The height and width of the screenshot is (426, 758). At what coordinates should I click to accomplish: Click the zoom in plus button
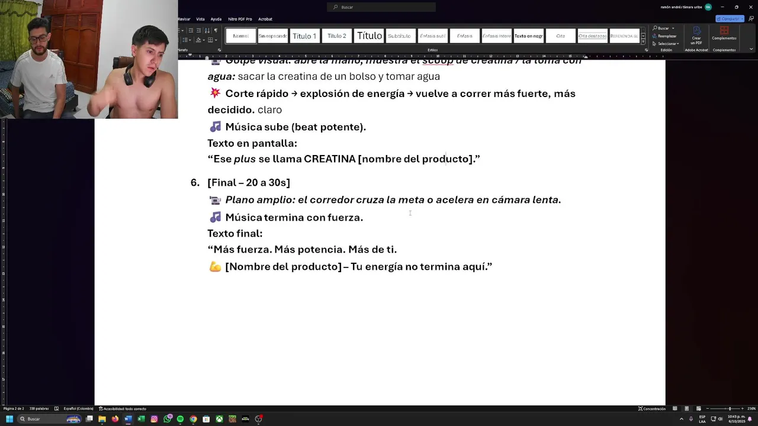tap(743, 409)
